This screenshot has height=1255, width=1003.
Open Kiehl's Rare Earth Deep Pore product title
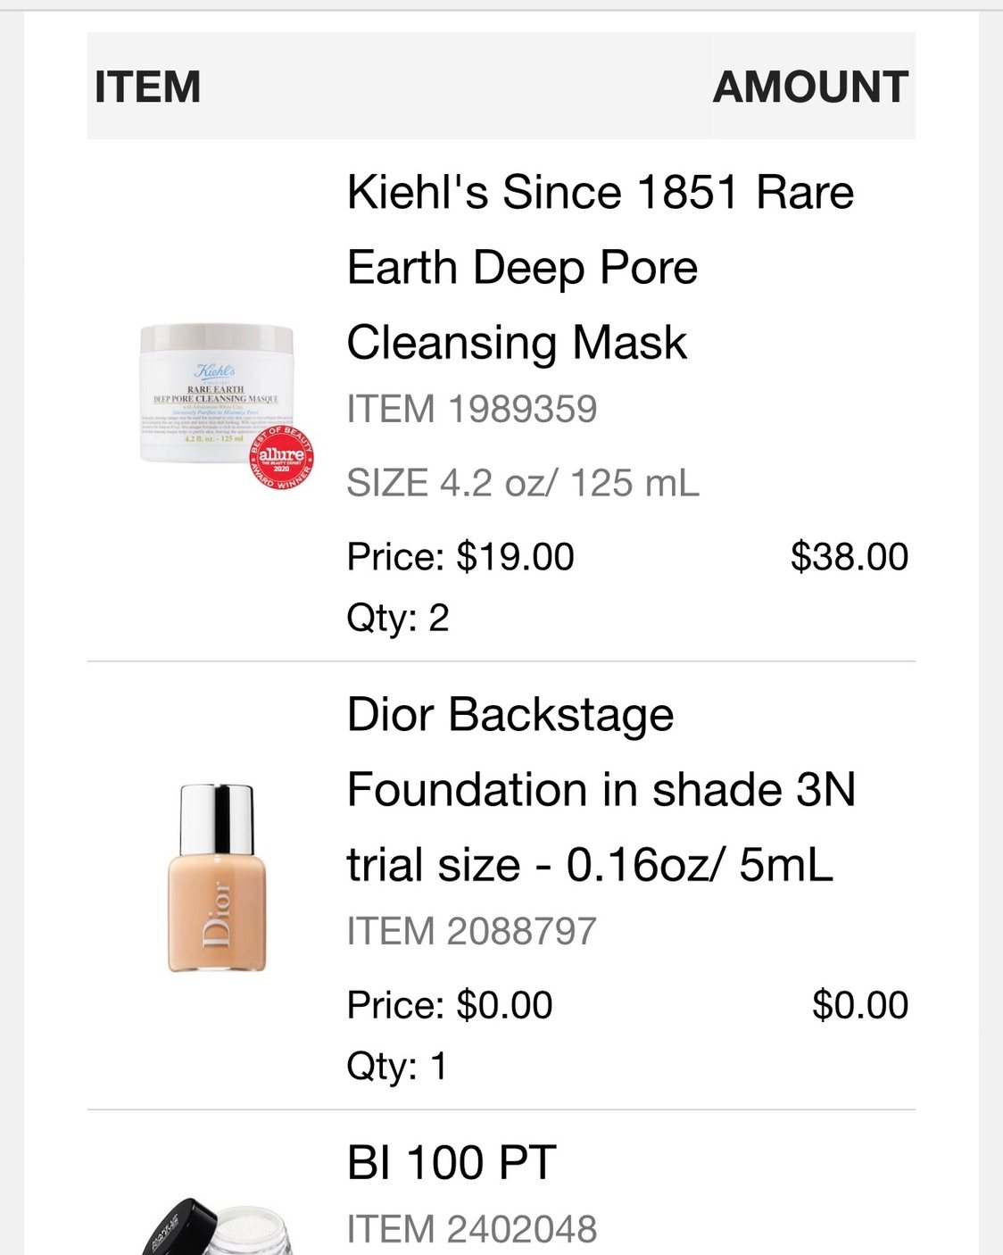coord(600,267)
